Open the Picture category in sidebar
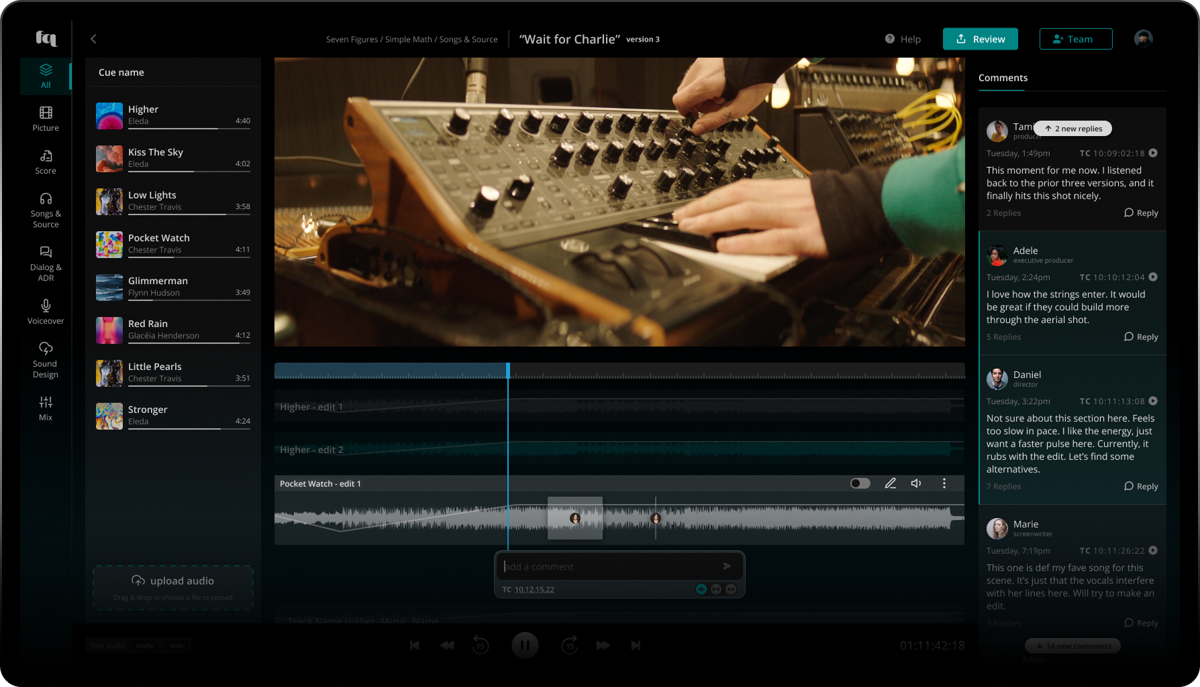This screenshot has height=687, width=1200. click(46, 119)
